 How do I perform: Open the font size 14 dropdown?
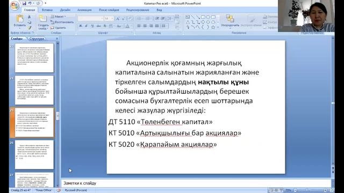click(x=112, y=19)
